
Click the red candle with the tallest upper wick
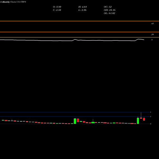[x=141, y=118]
